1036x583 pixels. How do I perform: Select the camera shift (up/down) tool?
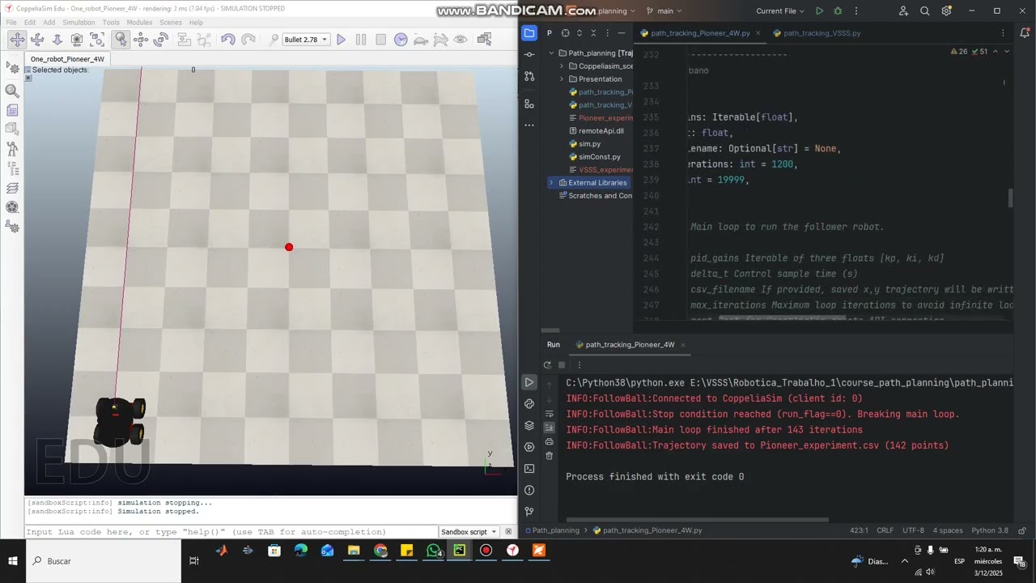(57, 39)
